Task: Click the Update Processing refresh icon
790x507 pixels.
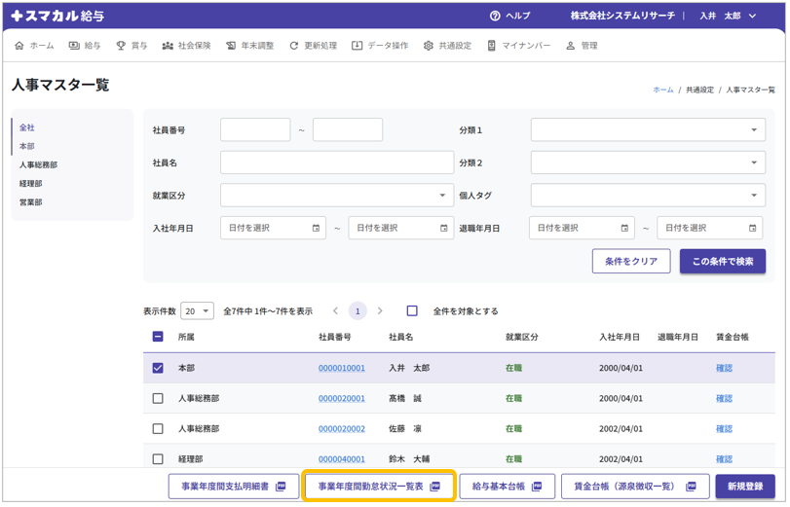Action: 293,46
